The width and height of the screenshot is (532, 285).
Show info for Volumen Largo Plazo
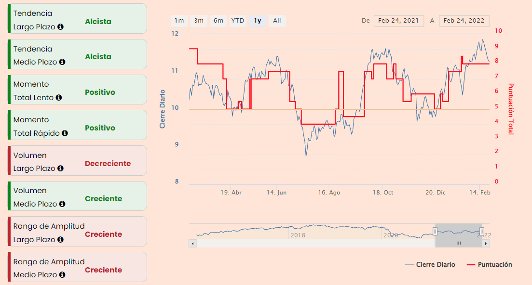[60, 168]
